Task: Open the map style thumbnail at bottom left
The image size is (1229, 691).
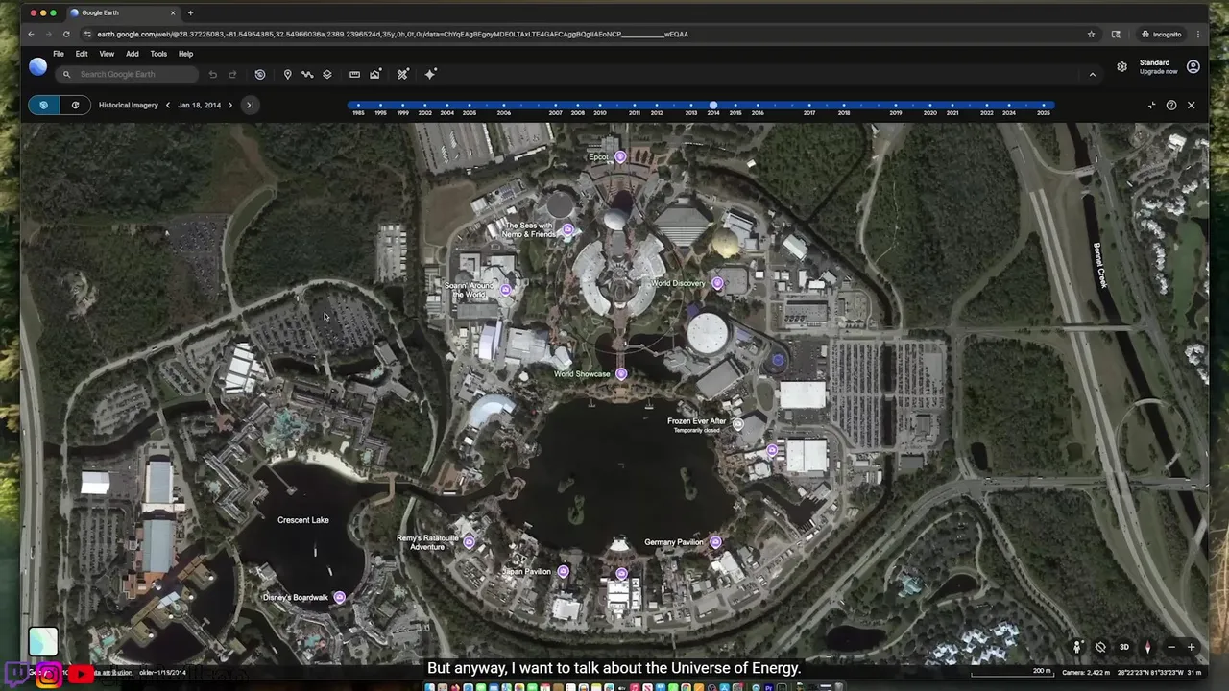Action: coord(43,641)
